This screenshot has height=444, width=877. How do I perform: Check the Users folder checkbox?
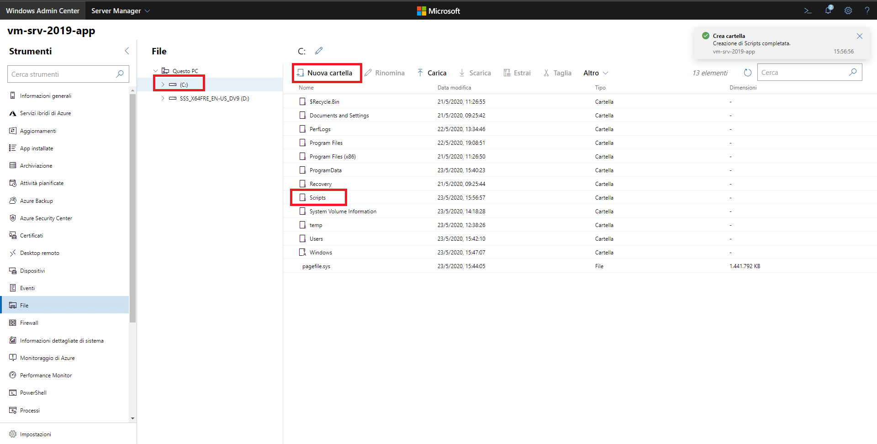[302, 238]
